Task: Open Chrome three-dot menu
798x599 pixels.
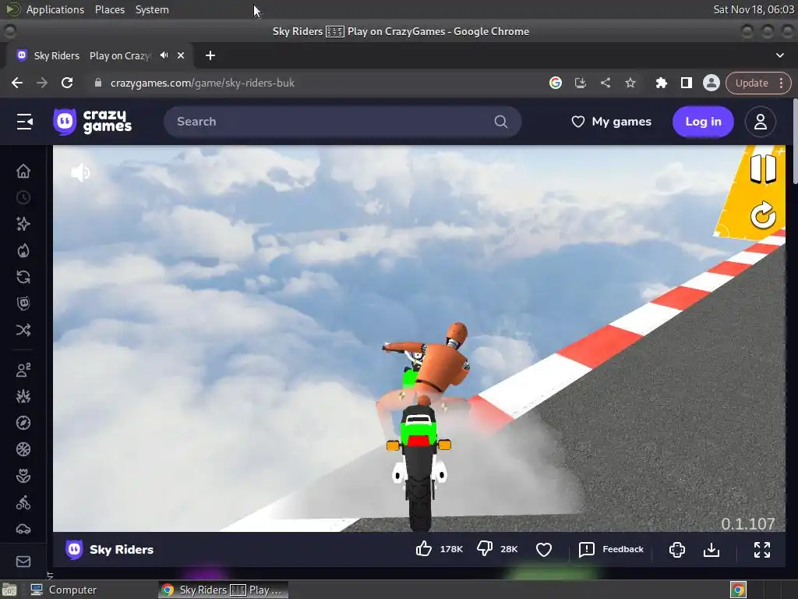Action: click(x=781, y=83)
